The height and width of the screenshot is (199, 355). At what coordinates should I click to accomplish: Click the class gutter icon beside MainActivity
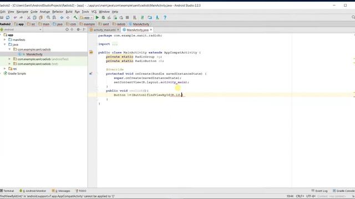point(91,52)
